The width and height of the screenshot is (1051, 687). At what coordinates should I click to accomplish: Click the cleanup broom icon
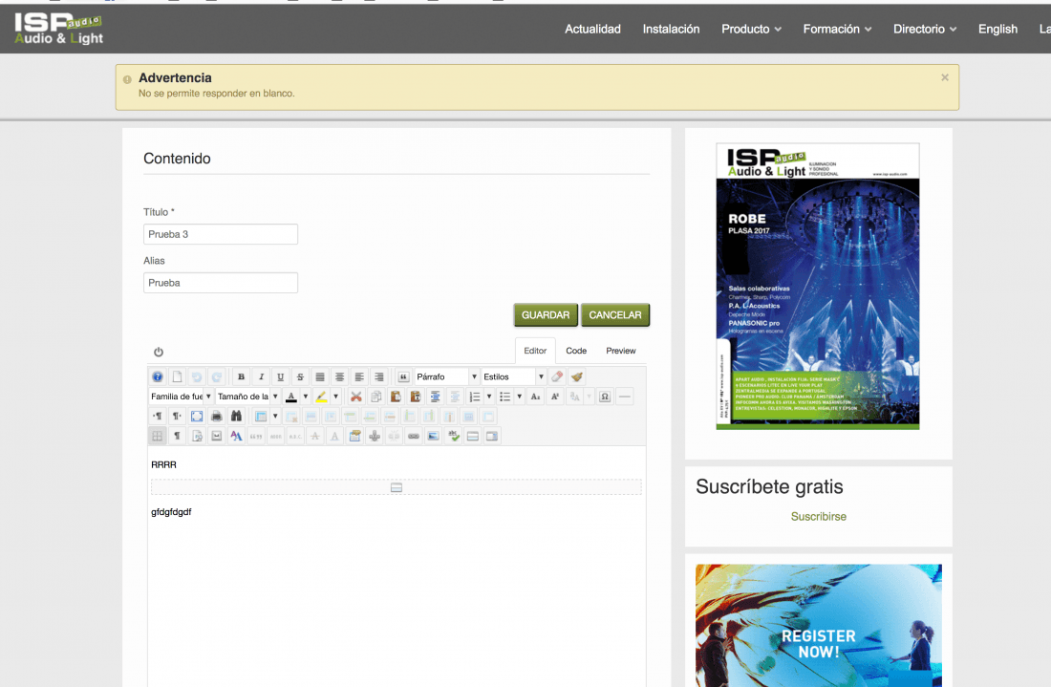pyautogui.click(x=576, y=376)
